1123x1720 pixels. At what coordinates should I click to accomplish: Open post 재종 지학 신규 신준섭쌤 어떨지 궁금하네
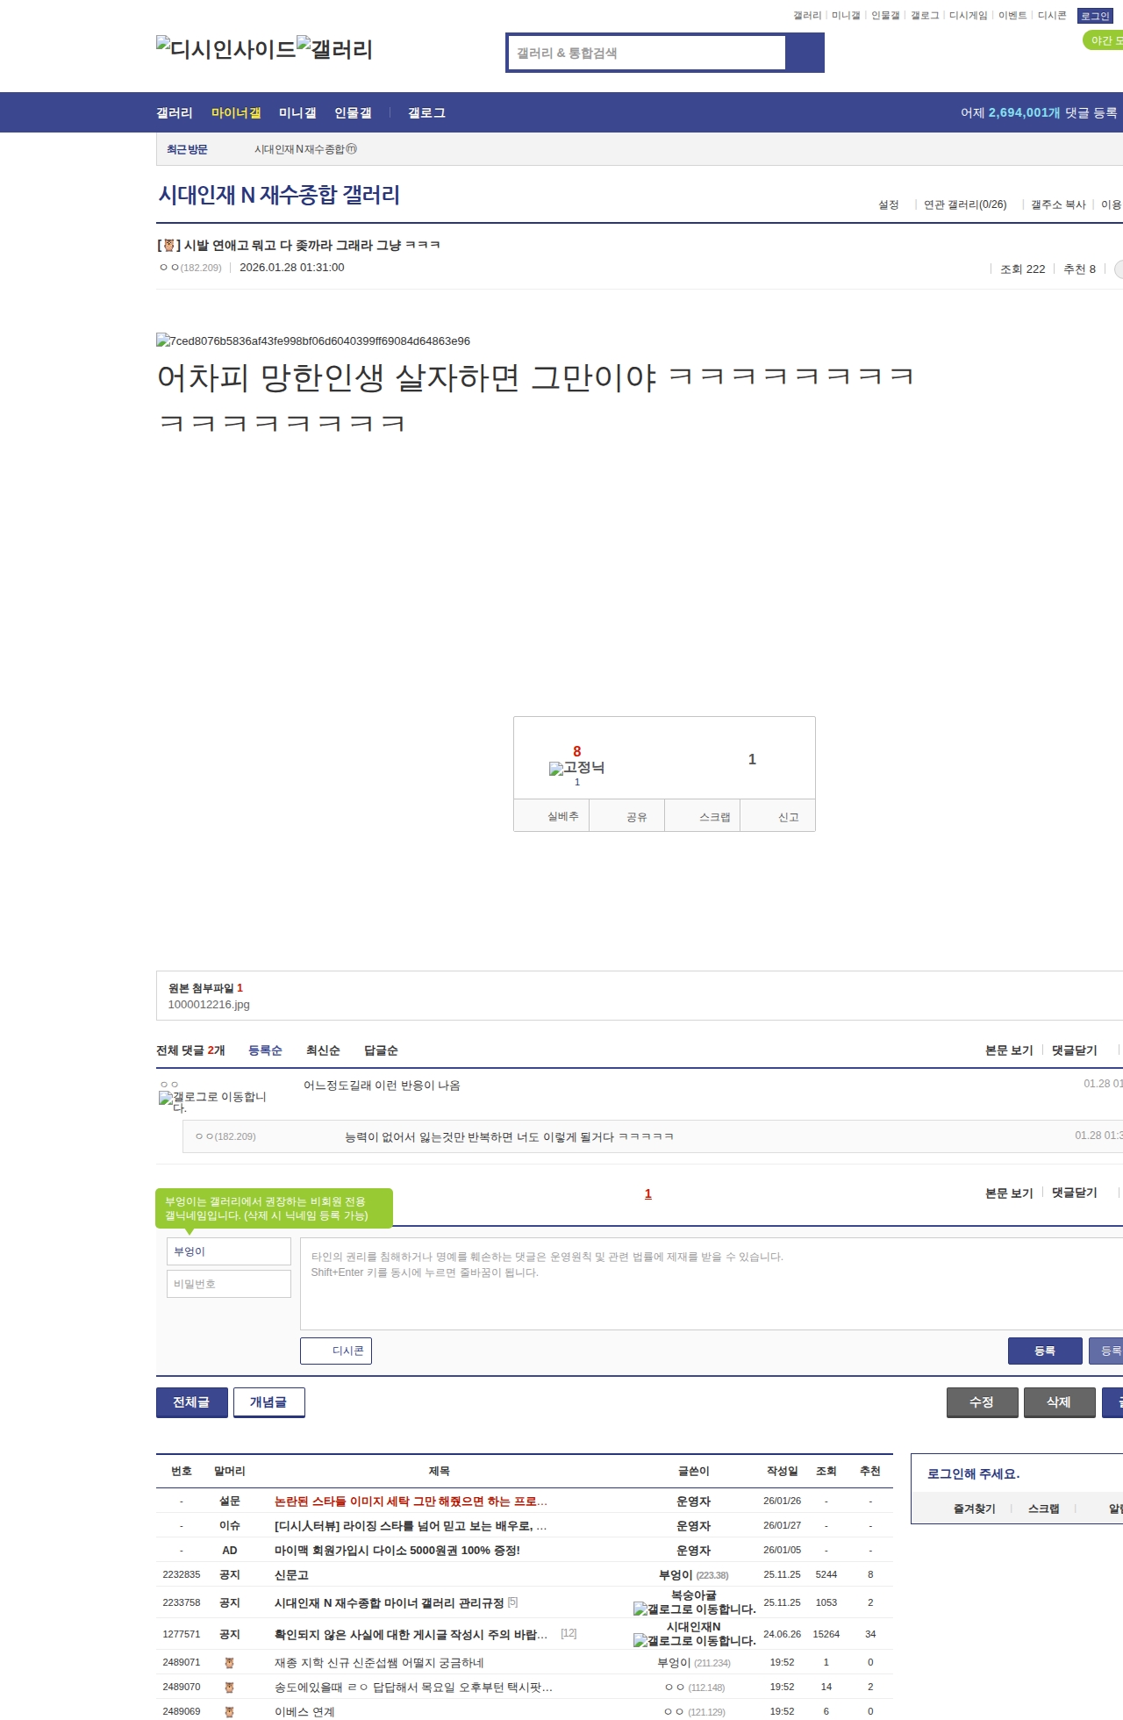pyautogui.click(x=379, y=1663)
